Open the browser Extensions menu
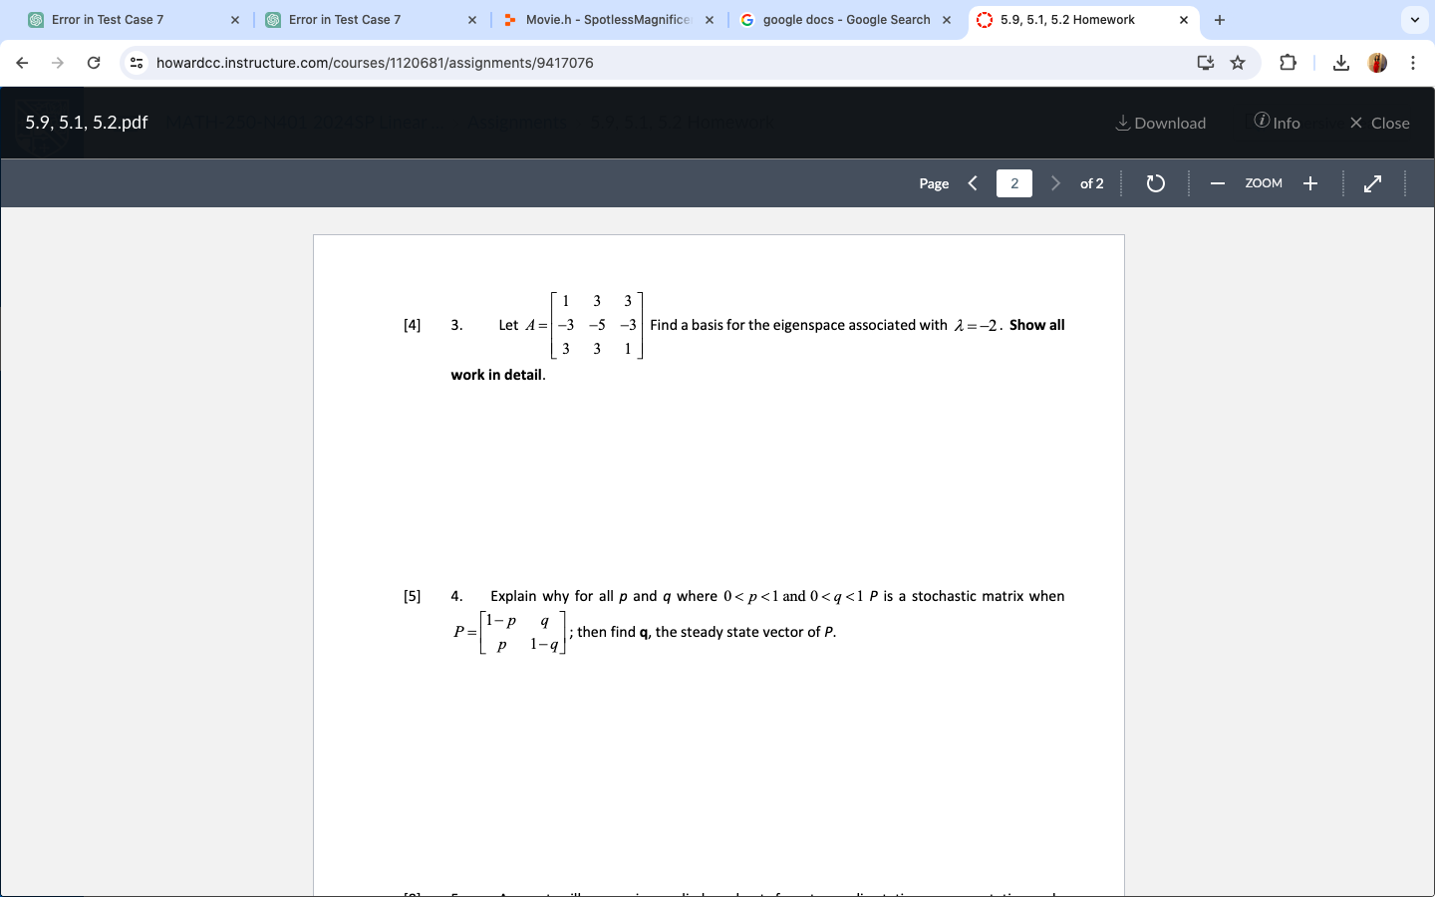This screenshot has height=897, width=1435. 1288,63
